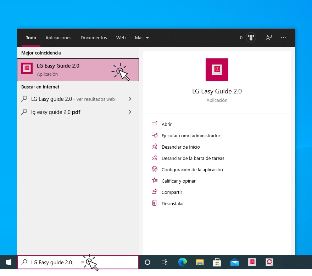Open the rewards trophy badge
Viewport: 312px width, 276px height.
click(251, 38)
